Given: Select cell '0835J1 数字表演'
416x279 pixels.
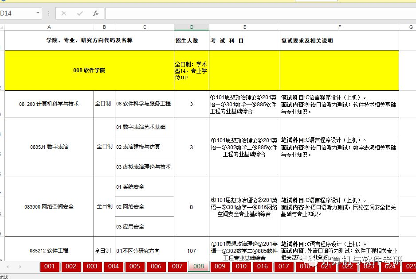Looking at the screenshot, I should point(49,147).
